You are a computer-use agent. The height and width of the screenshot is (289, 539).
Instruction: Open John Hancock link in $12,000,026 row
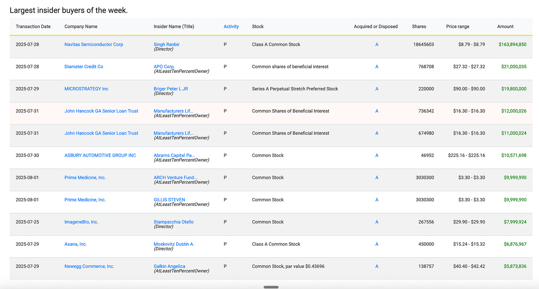[101, 111]
